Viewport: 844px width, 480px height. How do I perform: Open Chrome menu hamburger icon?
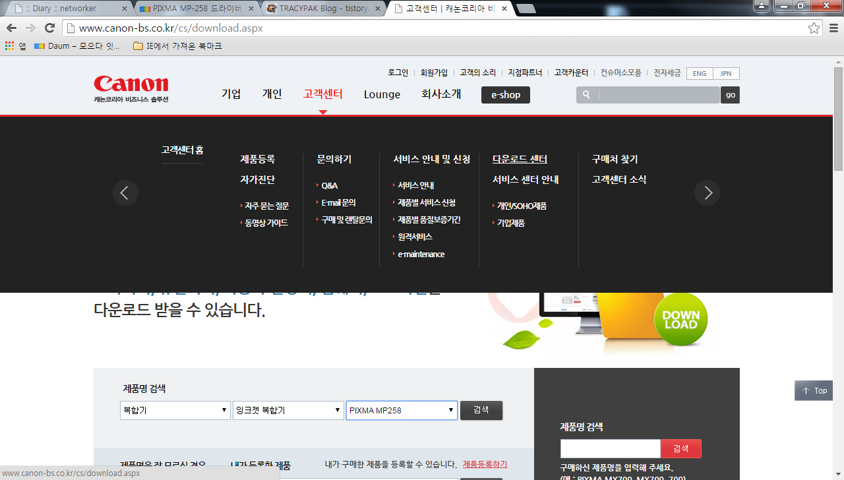[833, 28]
